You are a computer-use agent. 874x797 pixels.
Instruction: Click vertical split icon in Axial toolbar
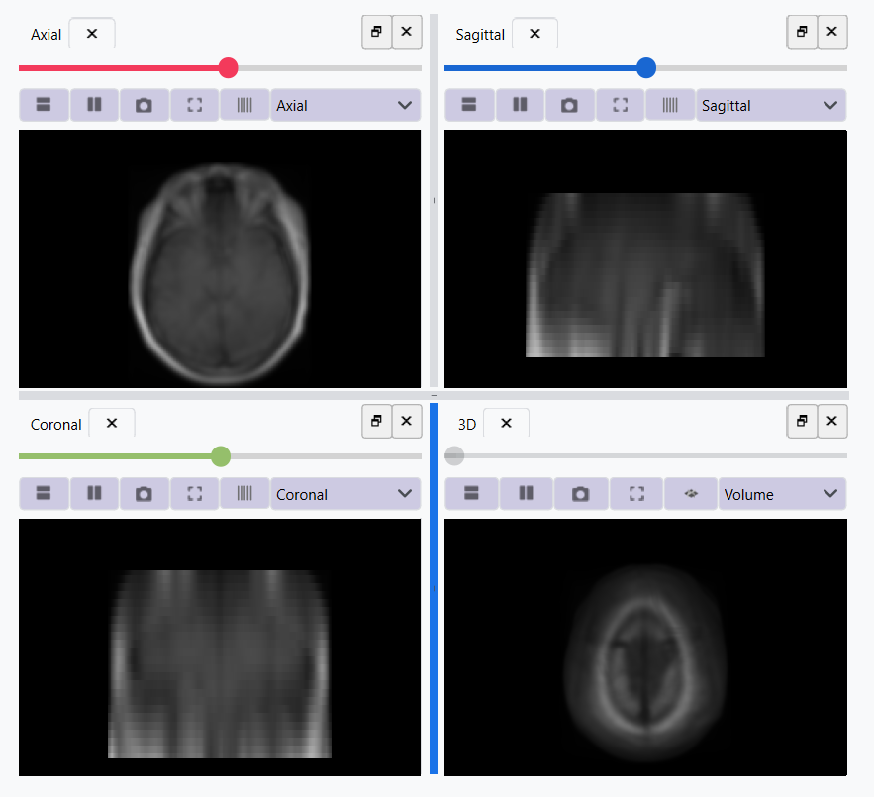[x=94, y=105]
